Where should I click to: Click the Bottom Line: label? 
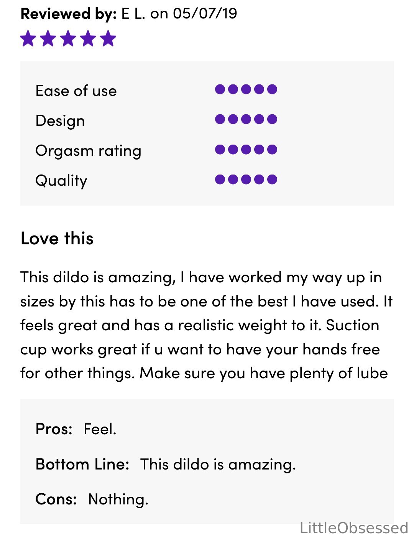click(82, 464)
